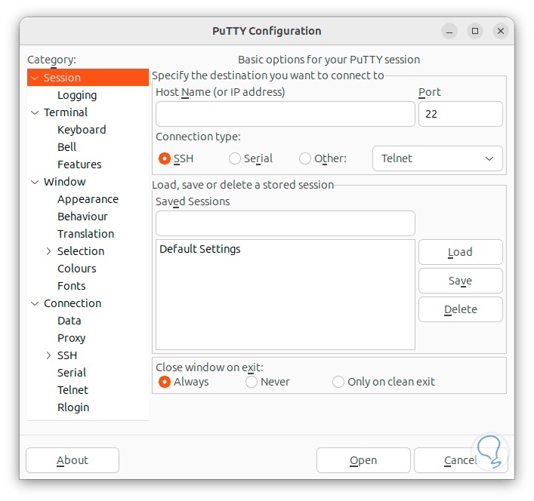The height and width of the screenshot is (501, 534).
Task: Select Default Settings in saved sessions
Action: (200, 249)
